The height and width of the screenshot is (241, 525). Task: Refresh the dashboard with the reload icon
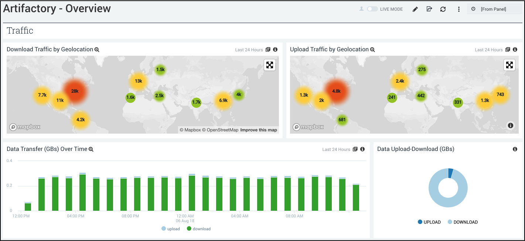click(443, 9)
